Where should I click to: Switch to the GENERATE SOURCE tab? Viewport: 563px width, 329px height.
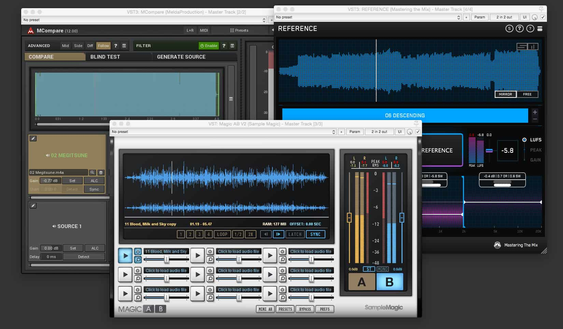click(195, 57)
